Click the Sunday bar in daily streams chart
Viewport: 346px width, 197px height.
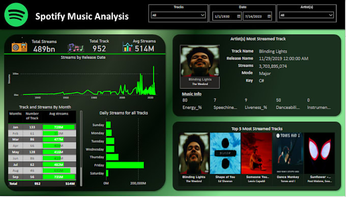tap(108, 125)
